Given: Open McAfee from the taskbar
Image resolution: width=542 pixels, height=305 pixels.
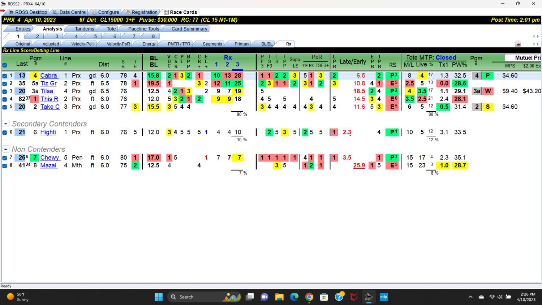Looking at the screenshot, I should click(354, 297).
